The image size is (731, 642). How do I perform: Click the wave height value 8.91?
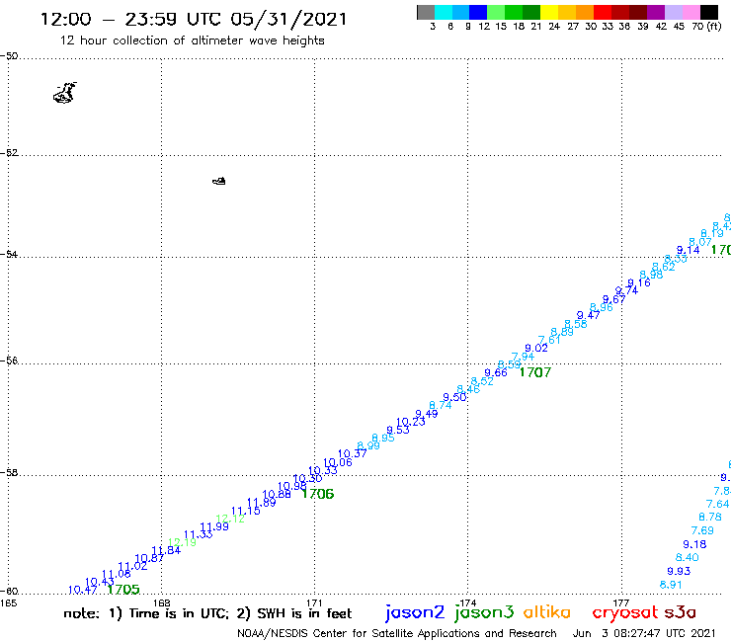[x=671, y=585]
